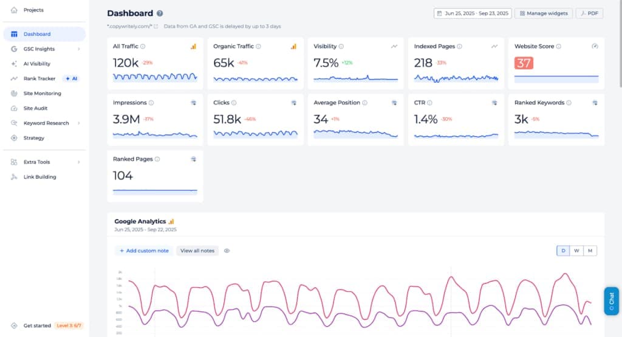
Task: Expand the GSC Insights submenu
Action: click(79, 49)
